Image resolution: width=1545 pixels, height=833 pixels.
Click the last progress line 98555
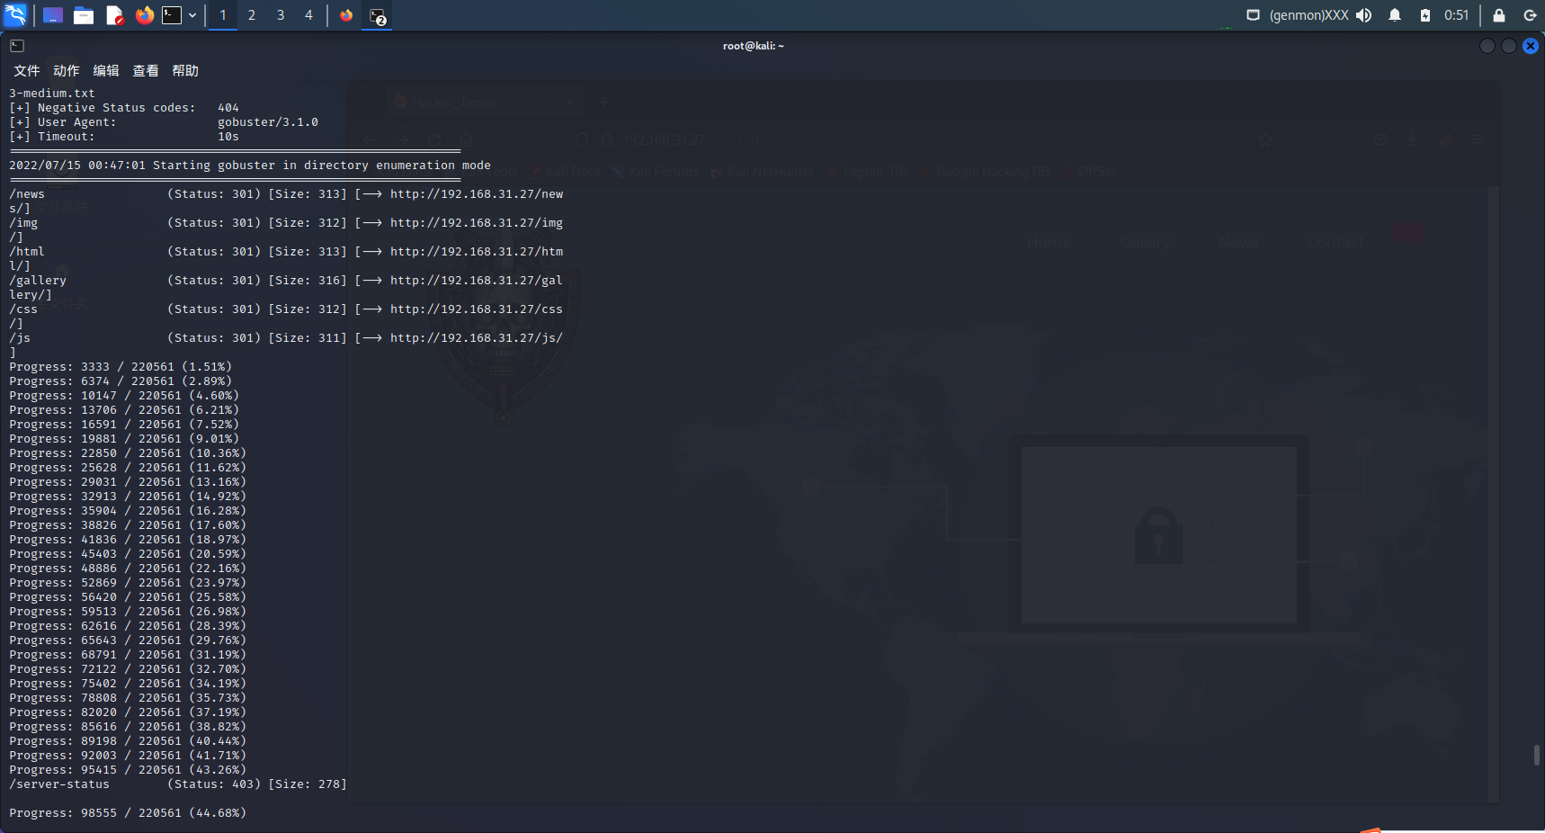click(128, 813)
